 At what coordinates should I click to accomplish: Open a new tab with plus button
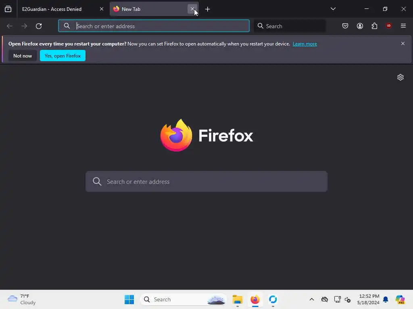(x=207, y=9)
